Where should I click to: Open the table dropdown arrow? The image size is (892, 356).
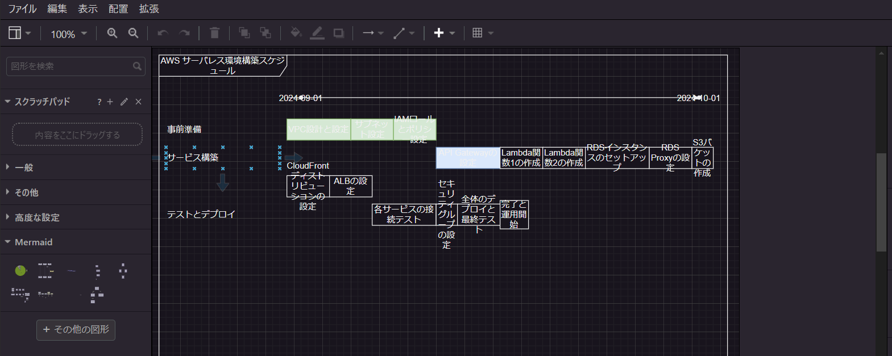coord(491,33)
